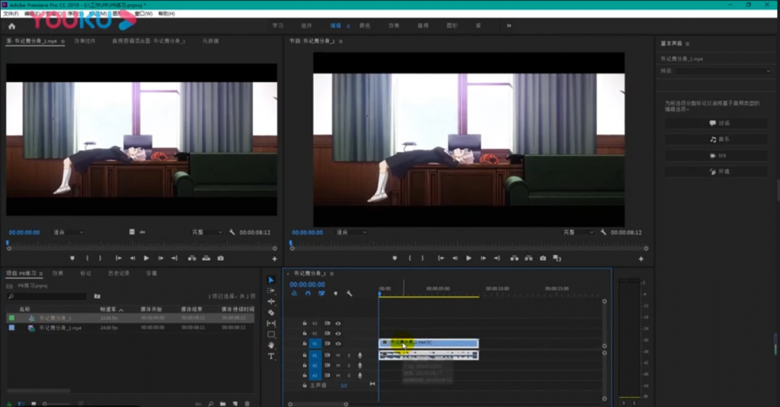Toggle Snap in timeline
The width and height of the screenshot is (780, 407).
click(x=308, y=294)
